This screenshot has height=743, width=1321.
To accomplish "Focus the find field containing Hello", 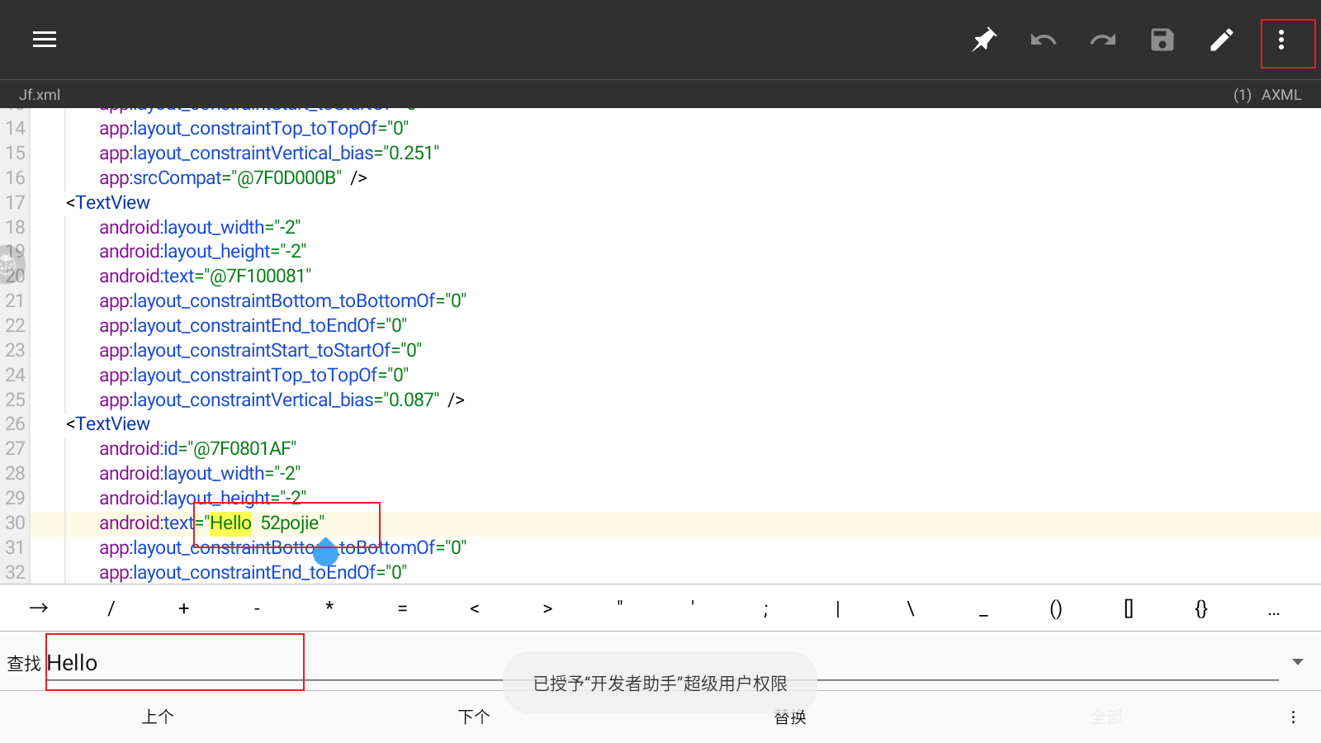I will pyautogui.click(x=662, y=663).
